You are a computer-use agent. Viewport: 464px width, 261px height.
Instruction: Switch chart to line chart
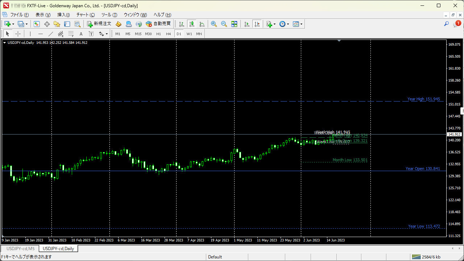tap(202, 24)
